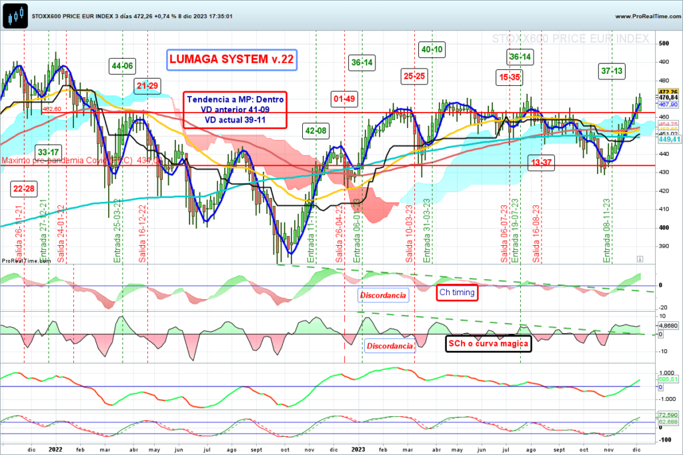The image size is (683, 455).
Task: Click the 2023 year label on time axis
Action: tap(358, 450)
